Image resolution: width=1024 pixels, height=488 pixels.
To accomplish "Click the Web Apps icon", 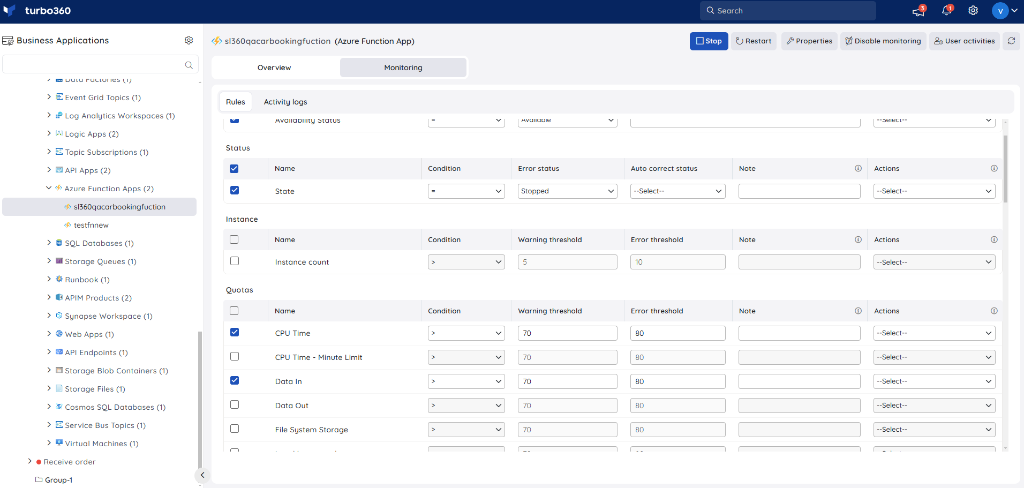I will 59,334.
